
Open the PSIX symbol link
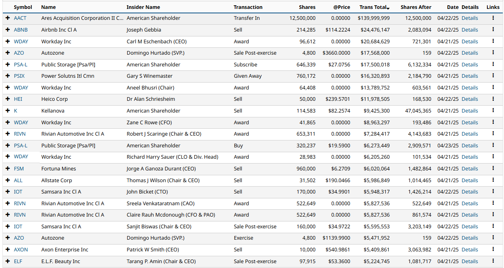(x=19, y=76)
